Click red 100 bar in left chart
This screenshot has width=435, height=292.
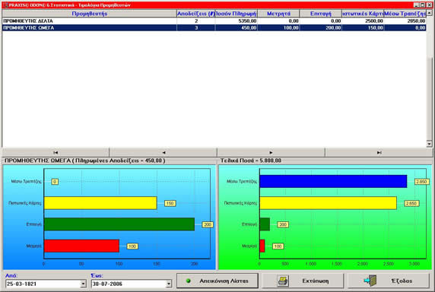pyautogui.click(x=81, y=246)
